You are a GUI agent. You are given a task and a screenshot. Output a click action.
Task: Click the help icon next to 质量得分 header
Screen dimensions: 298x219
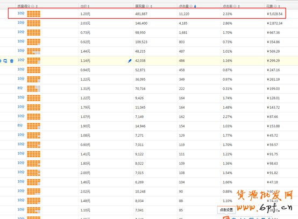tap(33, 6)
